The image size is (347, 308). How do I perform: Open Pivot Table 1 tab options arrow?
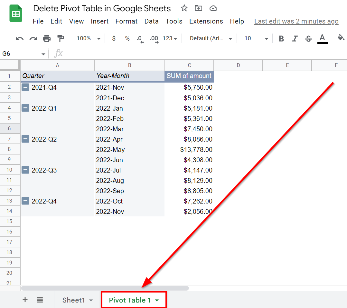click(x=157, y=300)
